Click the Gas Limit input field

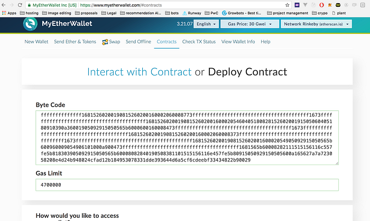pos(187,185)
